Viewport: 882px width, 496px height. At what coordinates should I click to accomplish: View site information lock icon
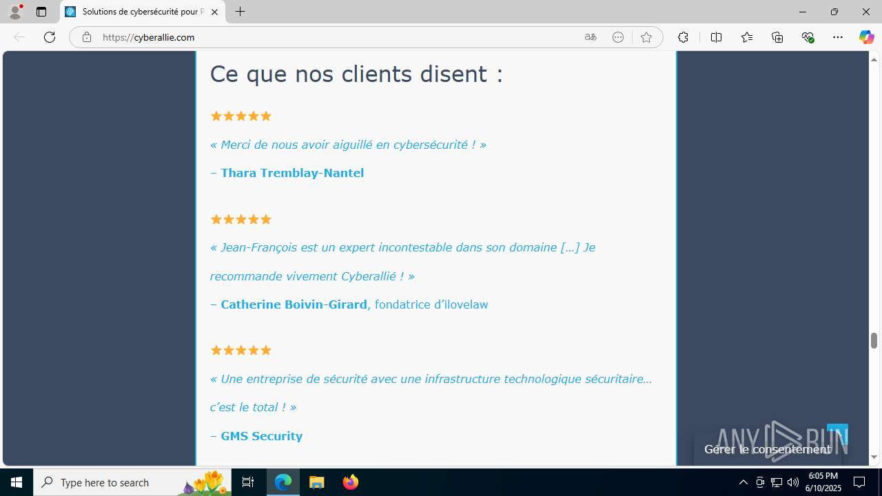point(86,37)
